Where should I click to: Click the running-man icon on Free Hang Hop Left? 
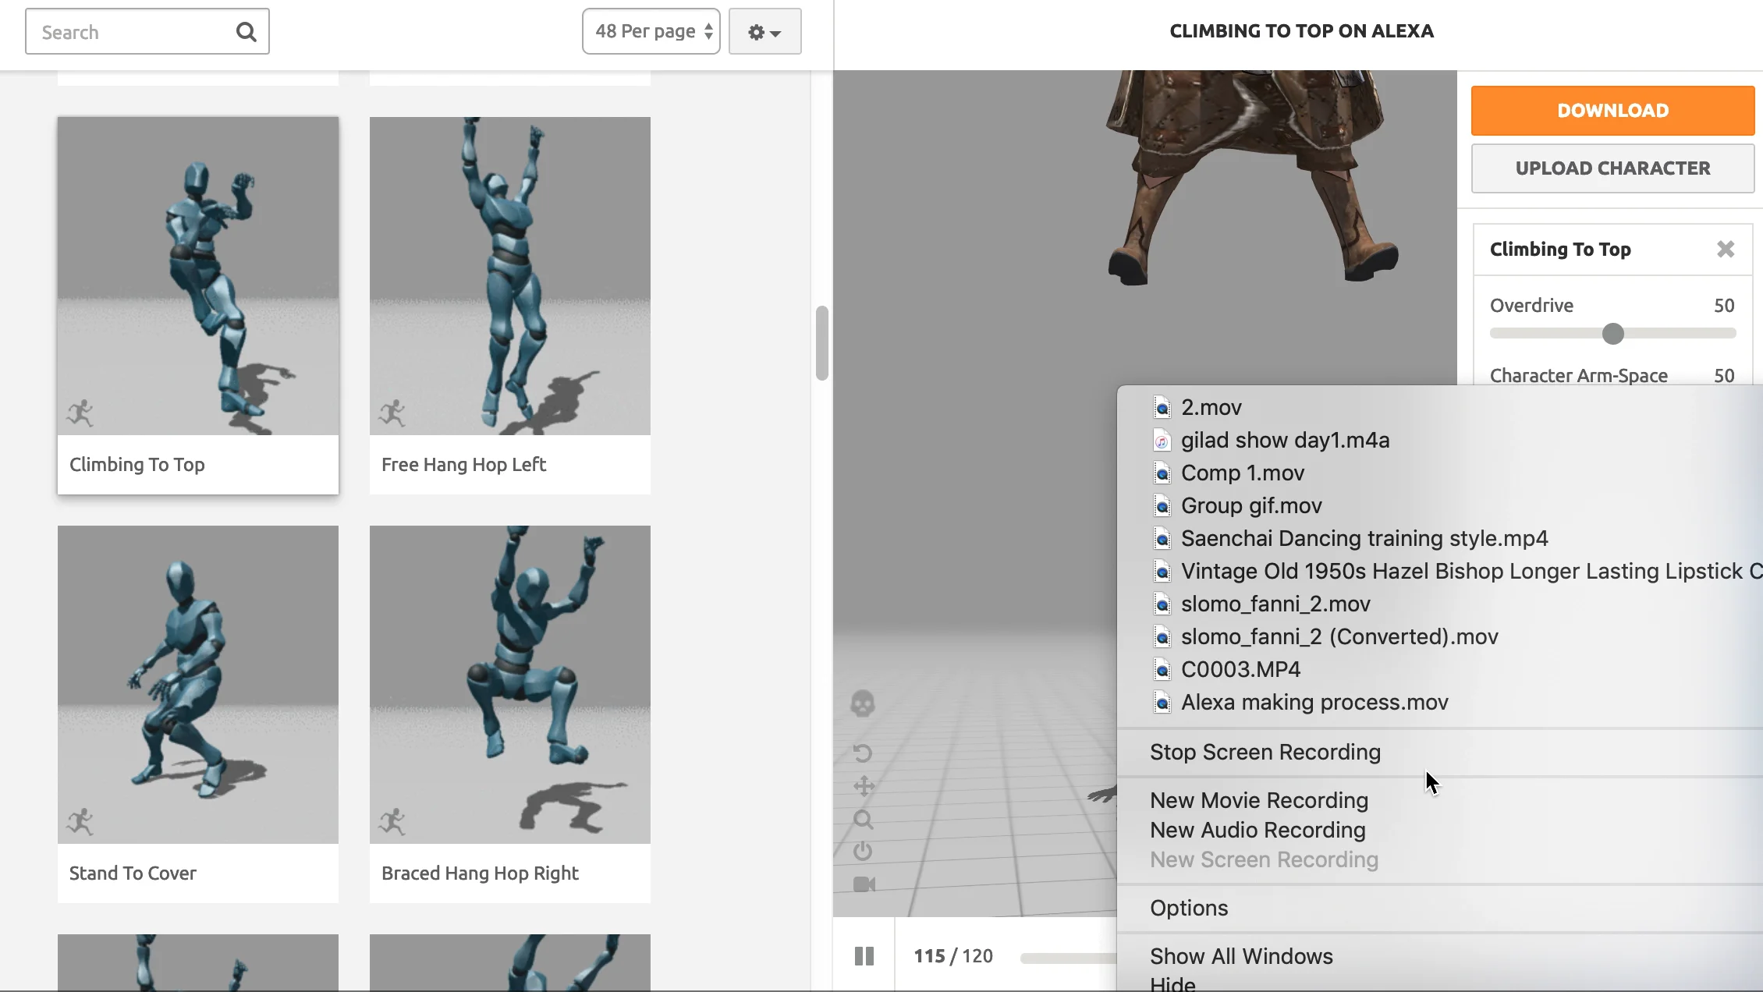point(392,413)
